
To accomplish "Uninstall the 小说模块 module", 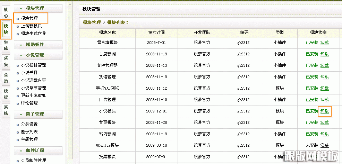I will pos(324,111).
